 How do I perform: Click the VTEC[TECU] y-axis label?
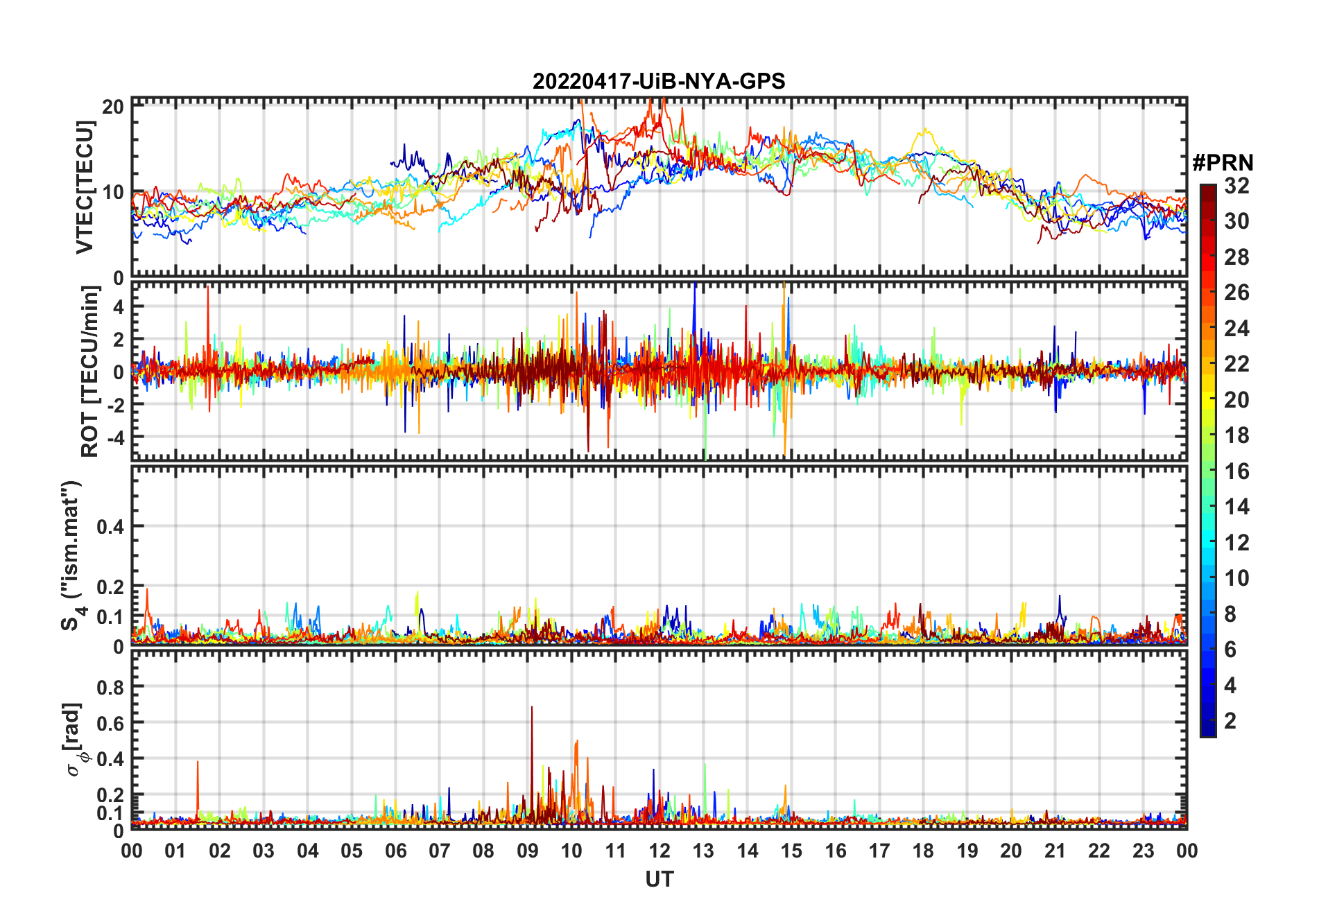(85, 187)
